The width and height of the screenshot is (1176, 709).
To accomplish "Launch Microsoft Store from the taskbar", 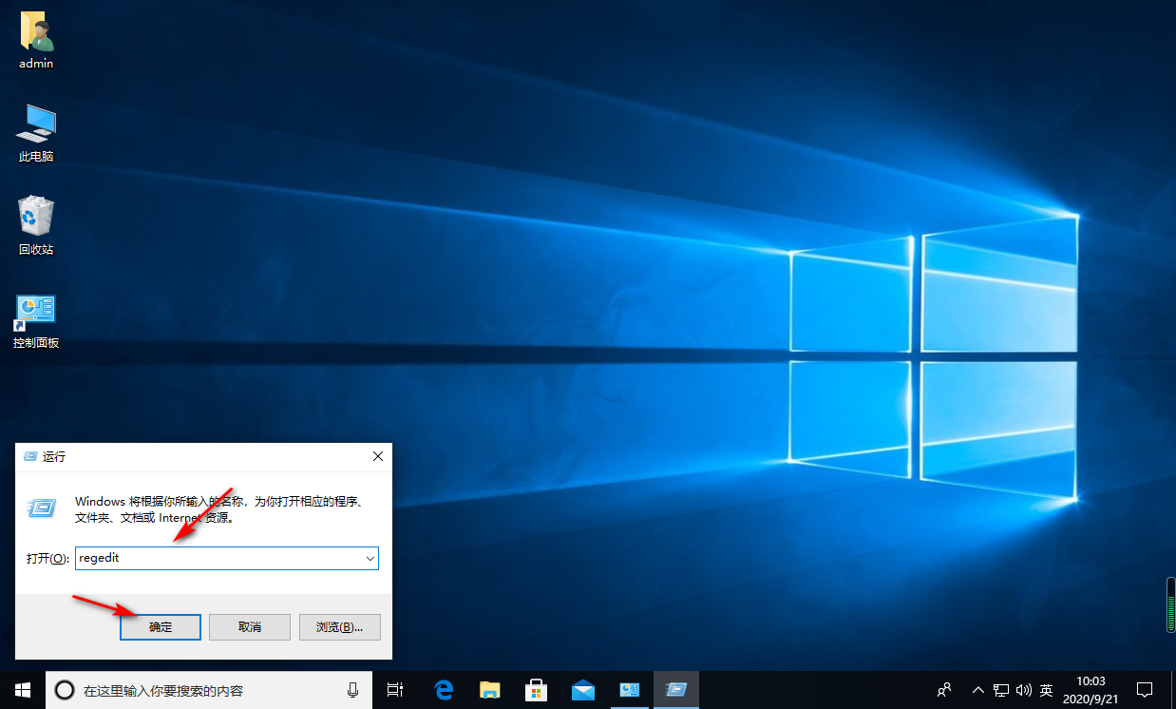I will click(536, 690).
